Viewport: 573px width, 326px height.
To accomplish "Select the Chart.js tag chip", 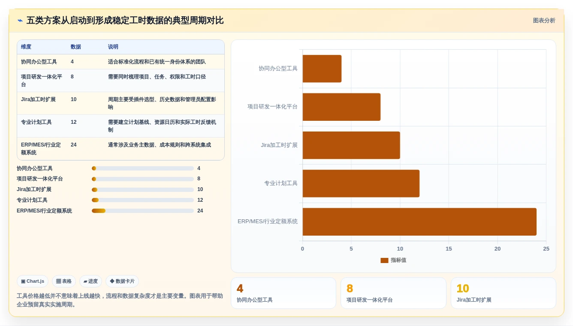I will (33, 281).
